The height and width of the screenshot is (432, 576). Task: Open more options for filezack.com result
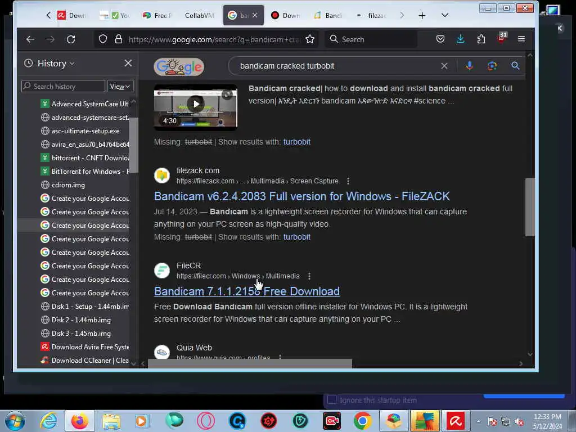[348, 181]
